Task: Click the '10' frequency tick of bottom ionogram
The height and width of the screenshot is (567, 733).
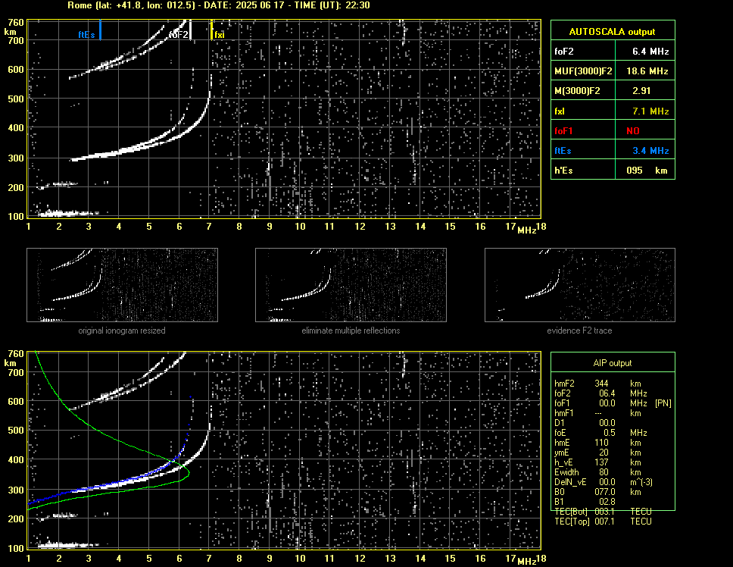Action: [x=300, y=558]
